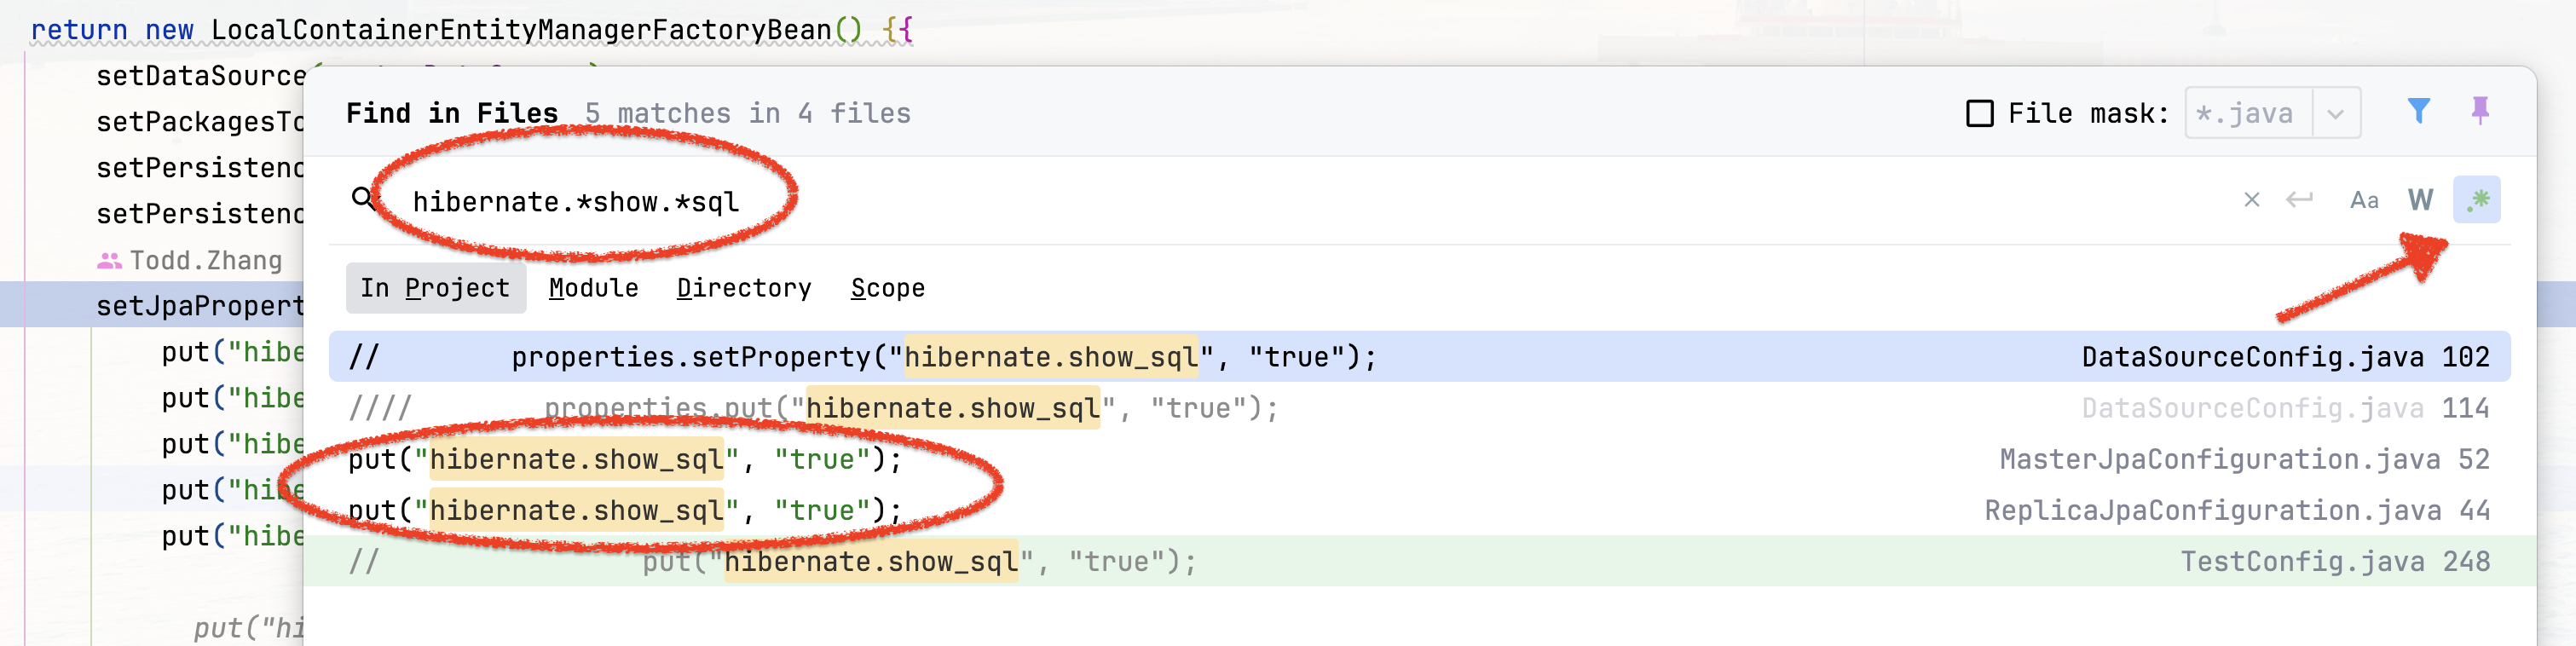Click the author icon beside Todd.Zhang
Image resolution: width=2576 pixels, height=646 pixels.
pyautogui.click(x=109, y=261)
